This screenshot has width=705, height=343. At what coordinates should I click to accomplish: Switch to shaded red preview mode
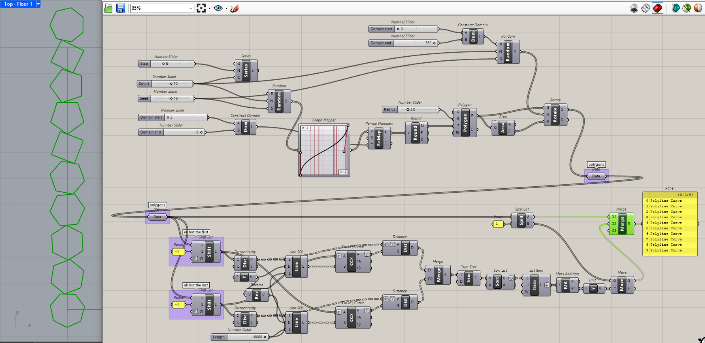coord(658,8)
